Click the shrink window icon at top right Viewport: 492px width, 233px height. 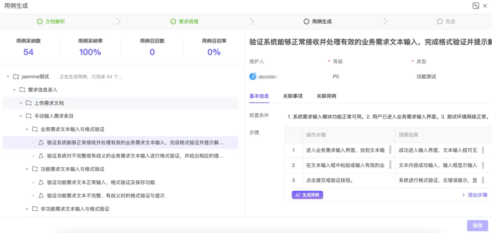476,6
